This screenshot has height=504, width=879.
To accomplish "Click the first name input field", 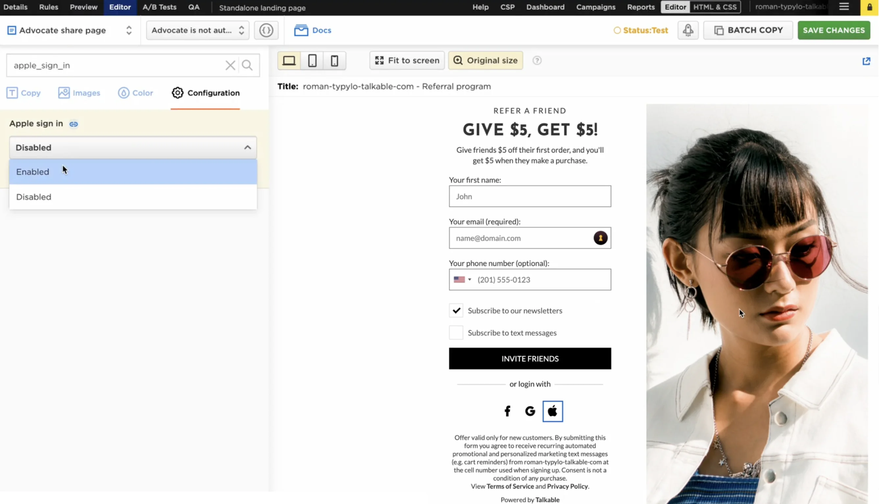I will pos(530,196).
